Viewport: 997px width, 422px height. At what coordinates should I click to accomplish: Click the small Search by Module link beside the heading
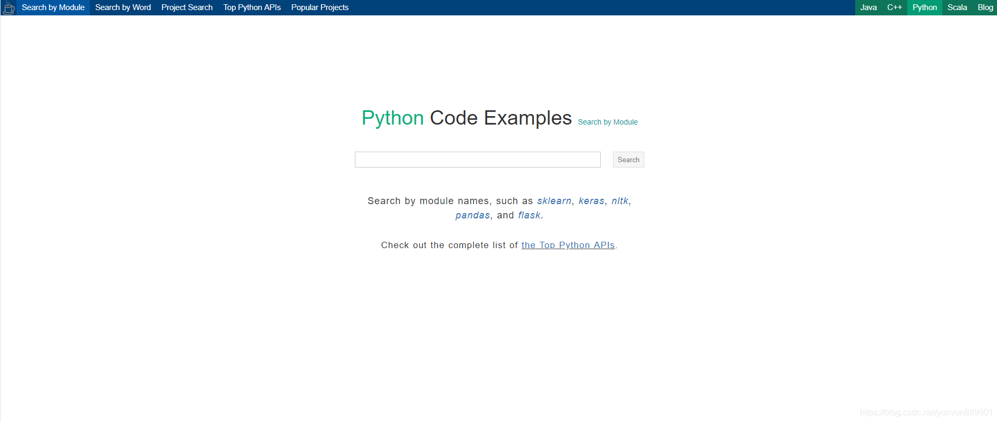(608, 122)
